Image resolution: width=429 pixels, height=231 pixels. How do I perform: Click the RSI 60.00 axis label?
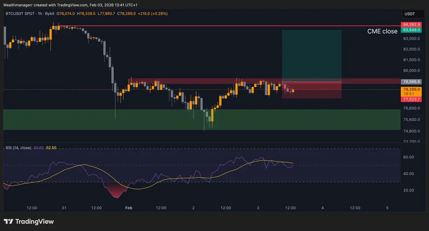point(409,157)
